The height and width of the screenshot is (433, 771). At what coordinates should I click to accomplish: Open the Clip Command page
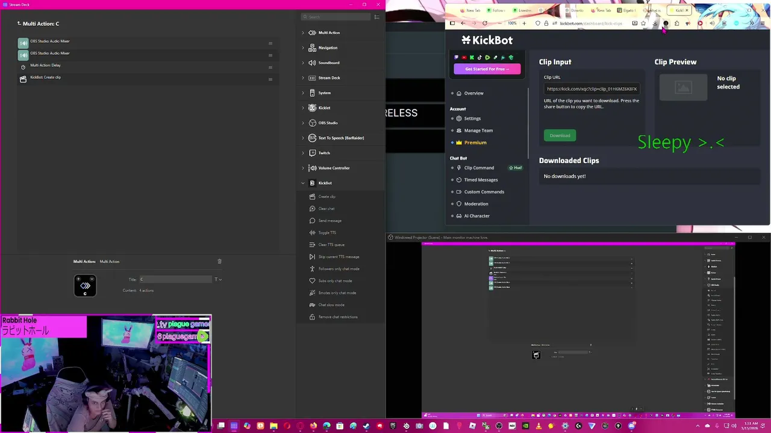click(x=479, y=168)
